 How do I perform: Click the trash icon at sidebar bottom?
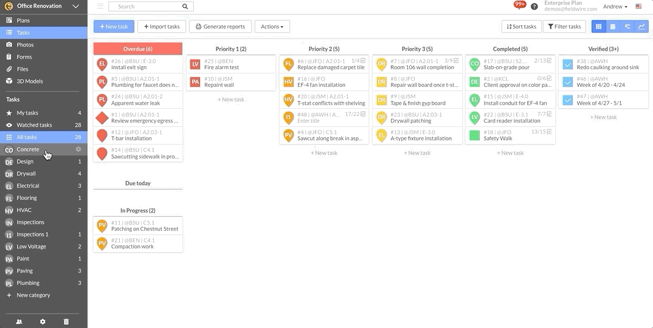(x=66, y=322)
